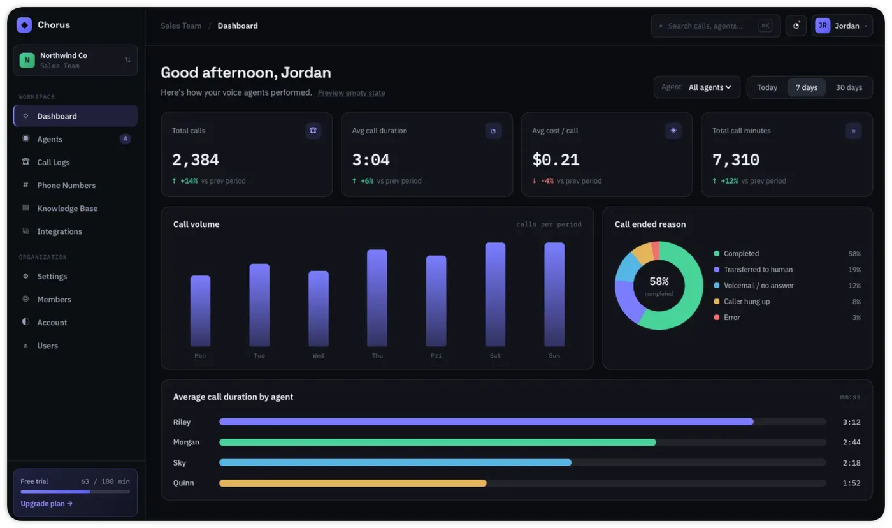Click the Sat bar in Call volume chart
The height and width of the screenshot is (528, 892).
coord(495,295)
